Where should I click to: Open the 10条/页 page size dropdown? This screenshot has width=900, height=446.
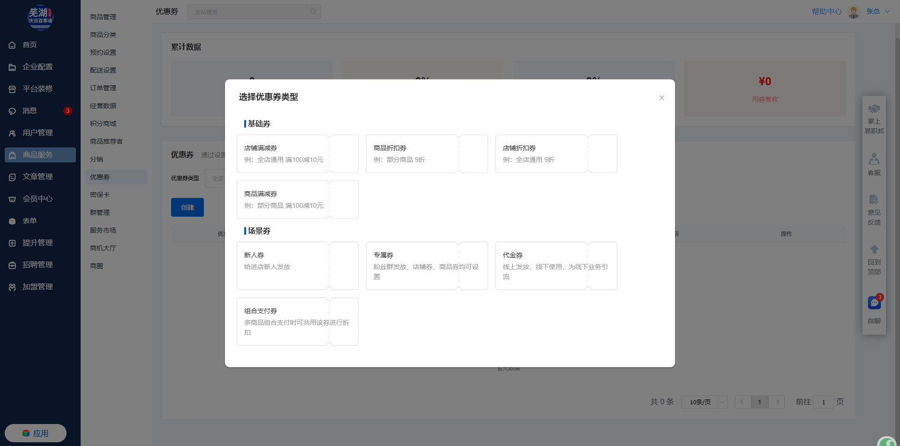[704, 402]
